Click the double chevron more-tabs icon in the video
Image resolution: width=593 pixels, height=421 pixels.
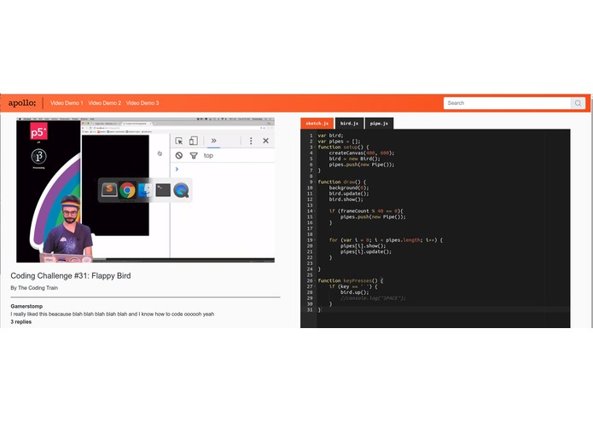click(213, 141)
